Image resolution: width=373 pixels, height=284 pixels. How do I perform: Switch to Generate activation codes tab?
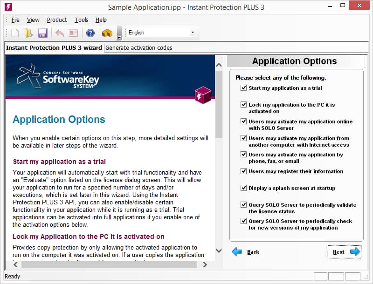[x=138, y=47]
